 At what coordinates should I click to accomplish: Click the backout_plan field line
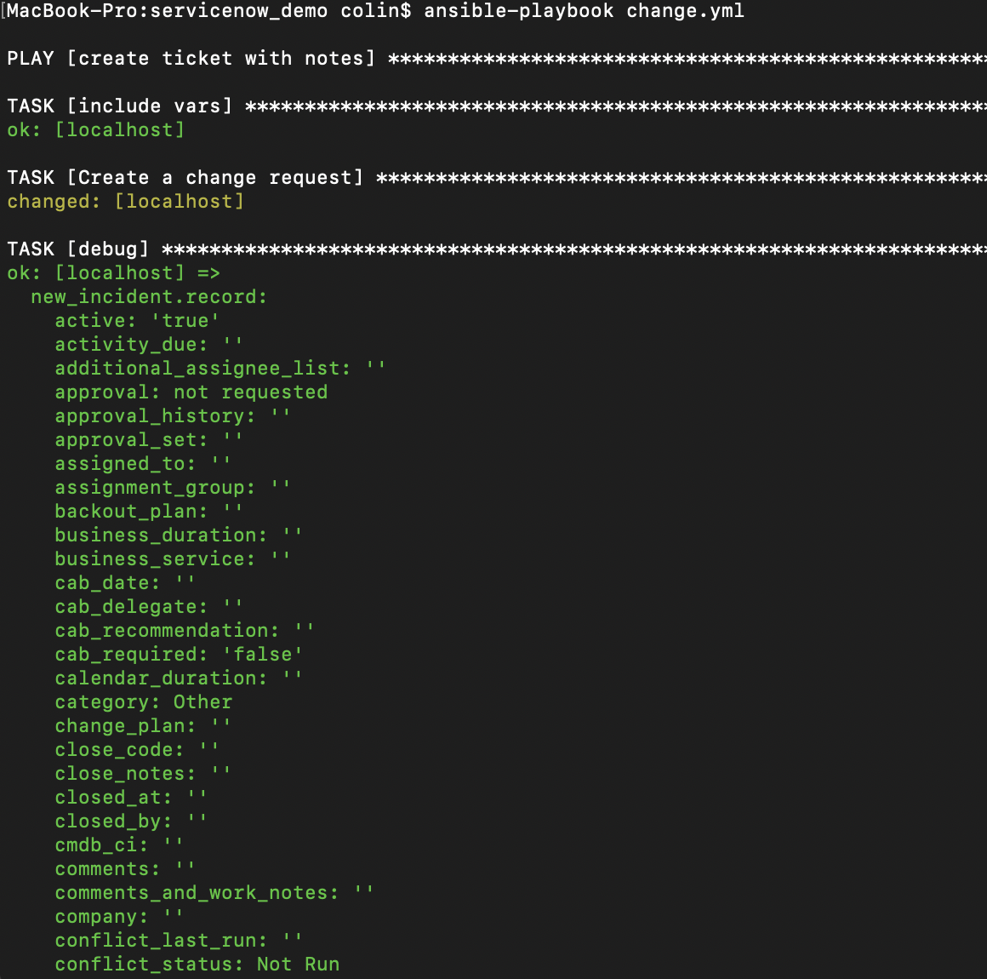(x=131, y=512)
